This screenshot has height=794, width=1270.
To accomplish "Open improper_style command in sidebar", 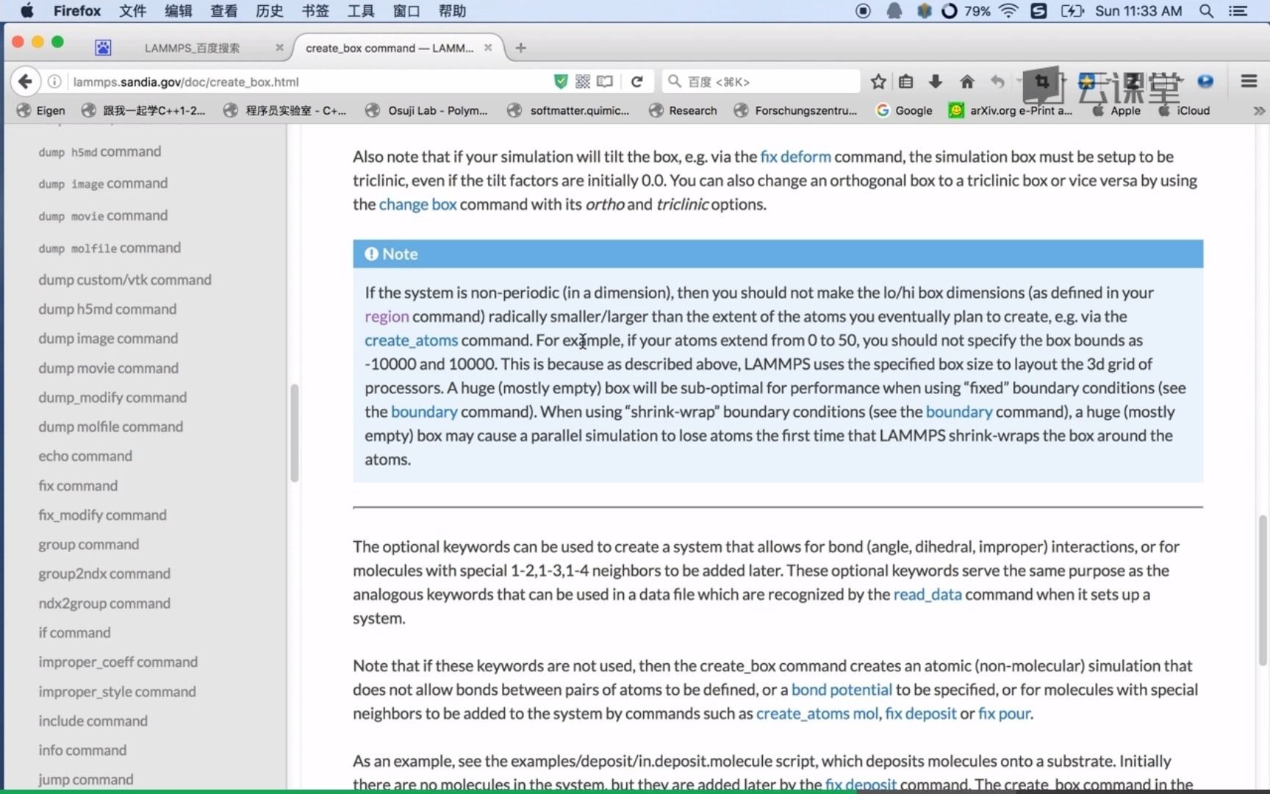I will coord(117,692).
